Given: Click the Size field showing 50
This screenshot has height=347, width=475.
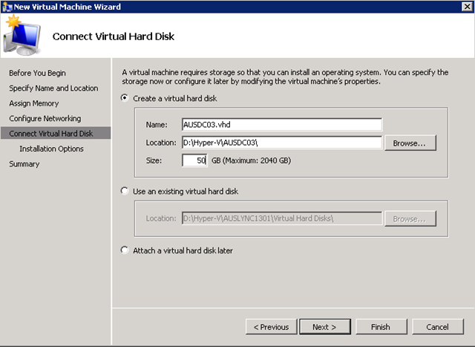Looking at the screenshot, I should (194, 160).
